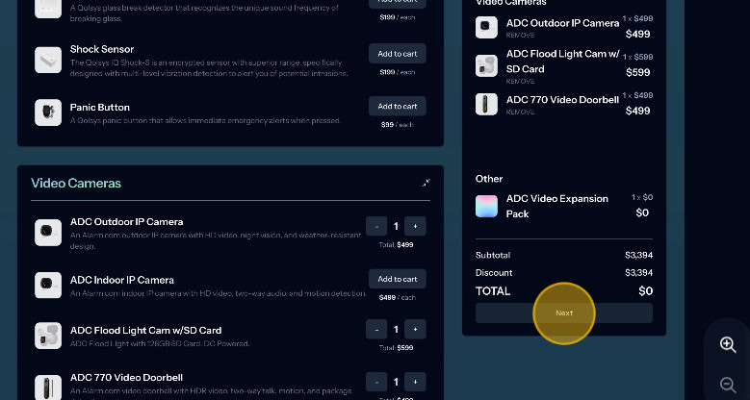
Task: Click the Video Cameras section heading
Action: (76, 183)
